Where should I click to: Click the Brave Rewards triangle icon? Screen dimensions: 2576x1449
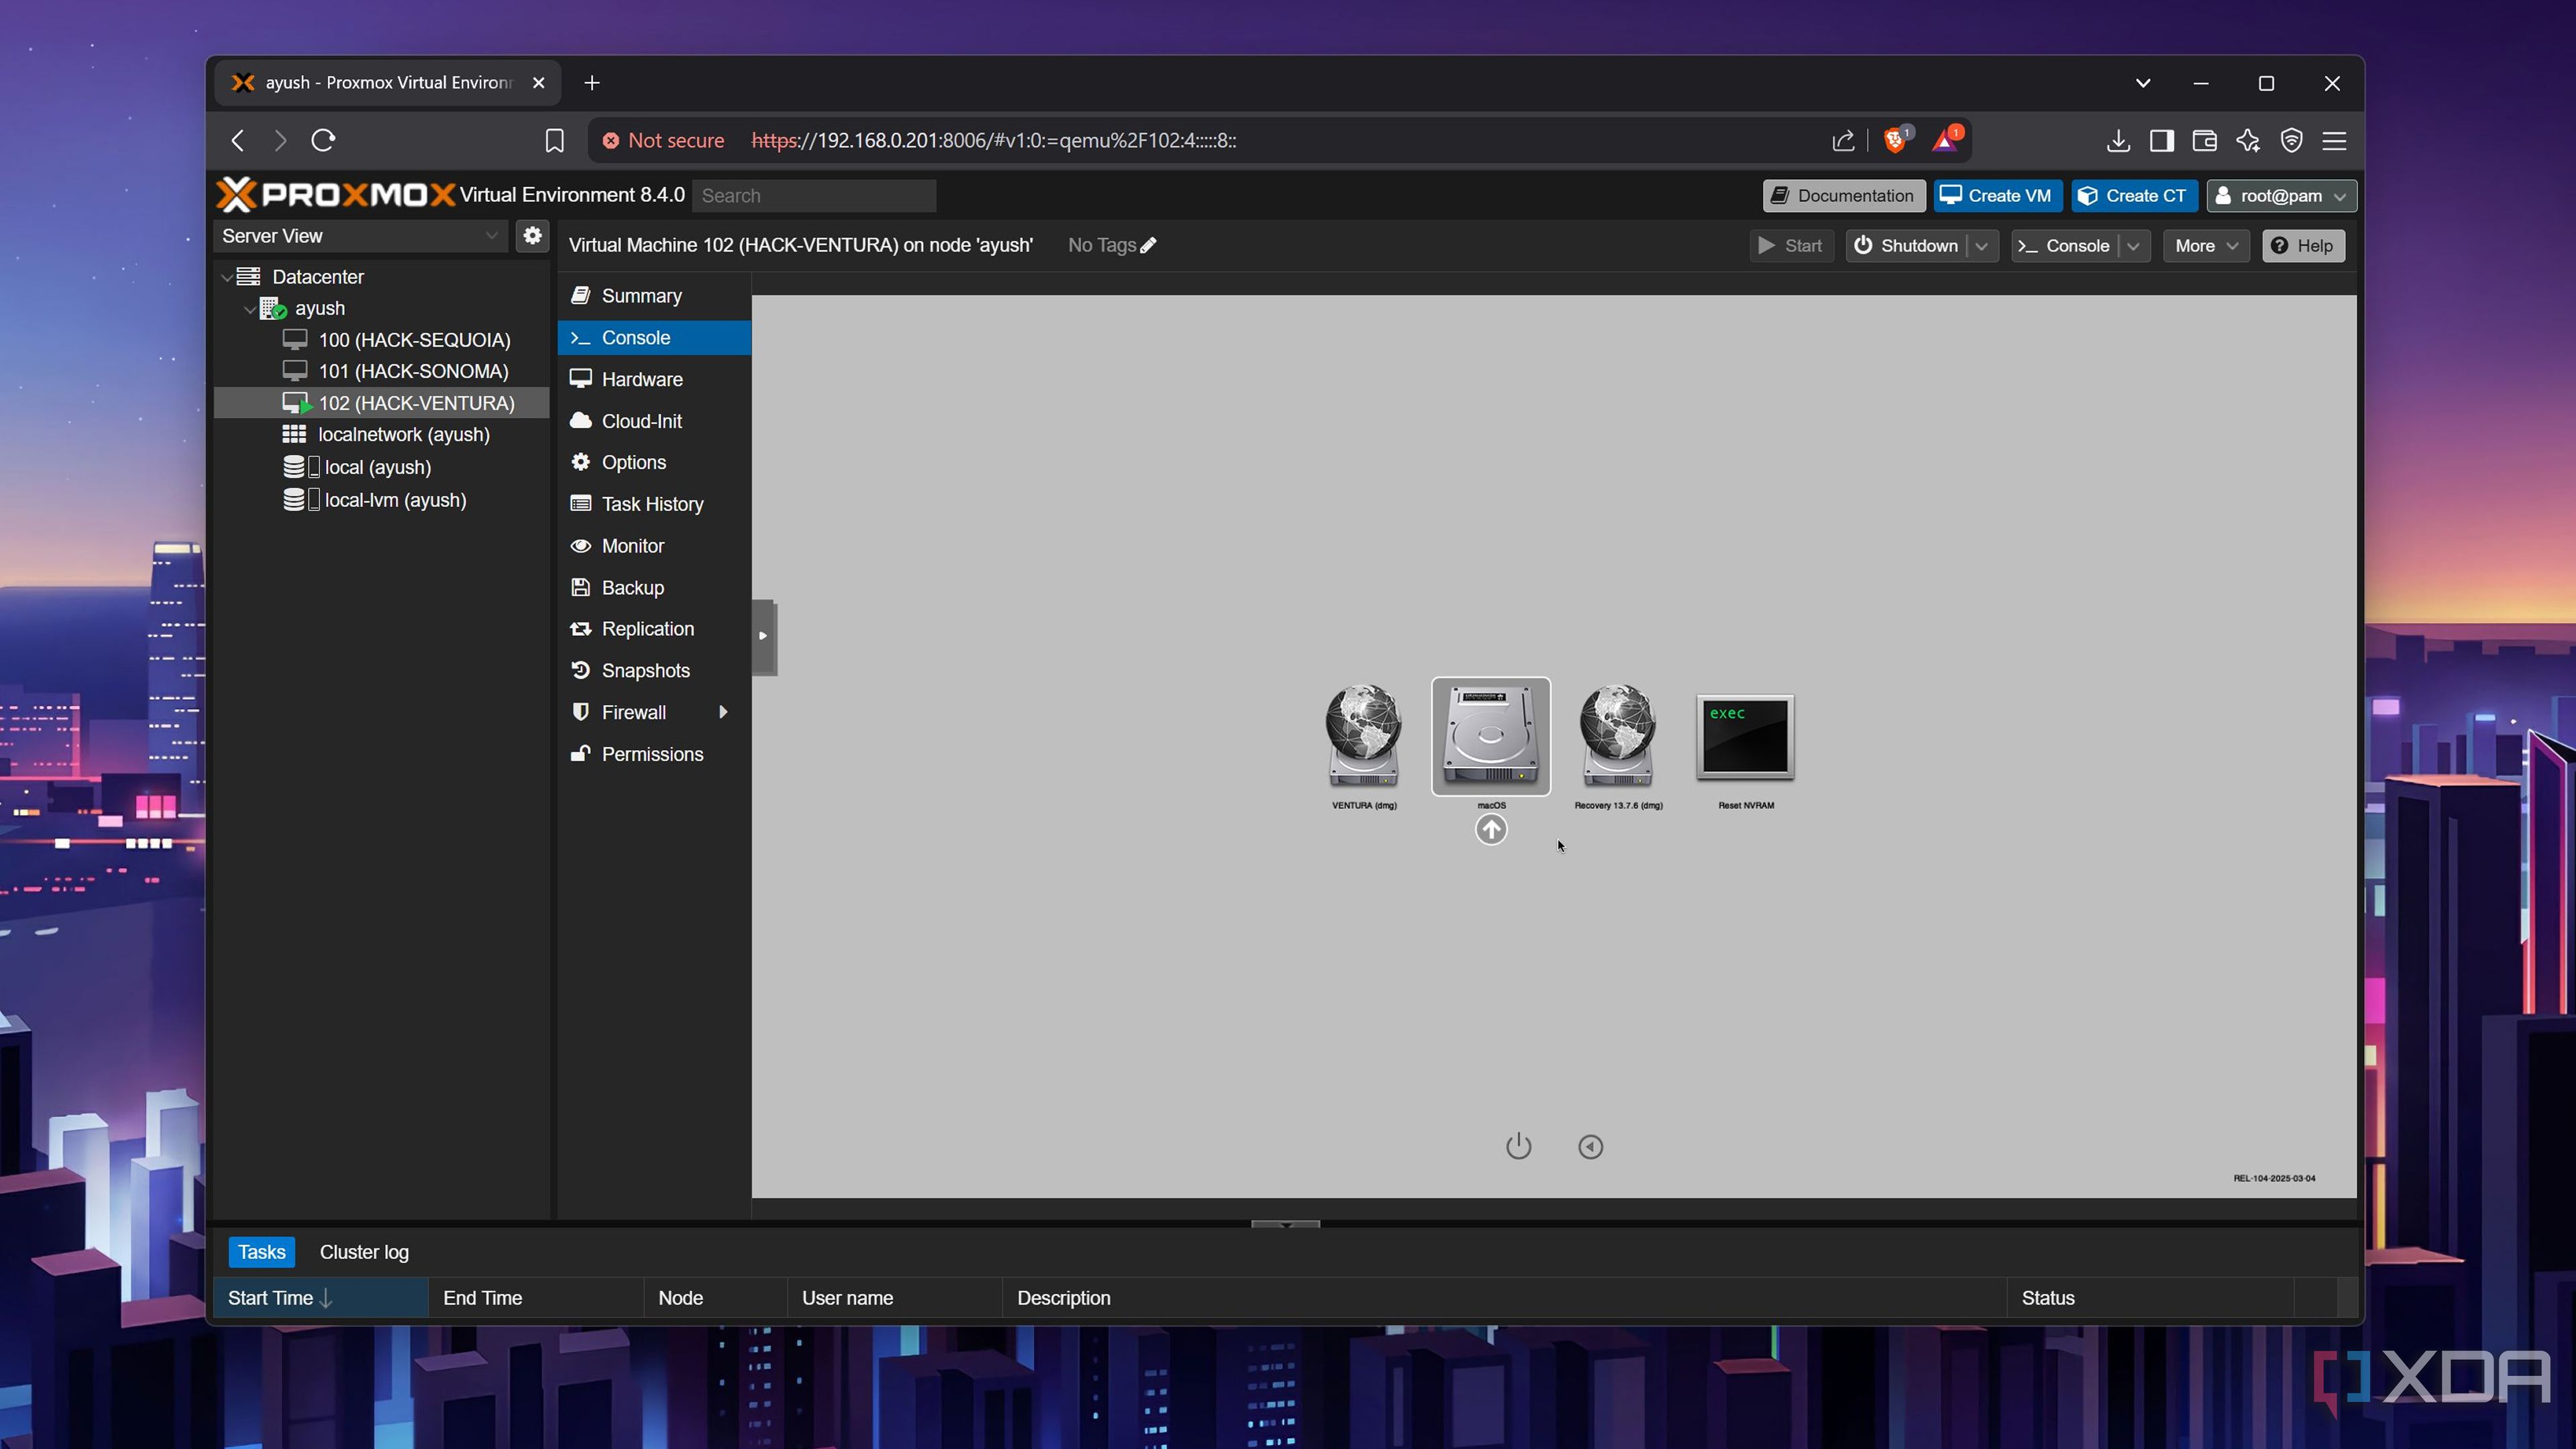pyautogui.click(x=1945, y=140)
